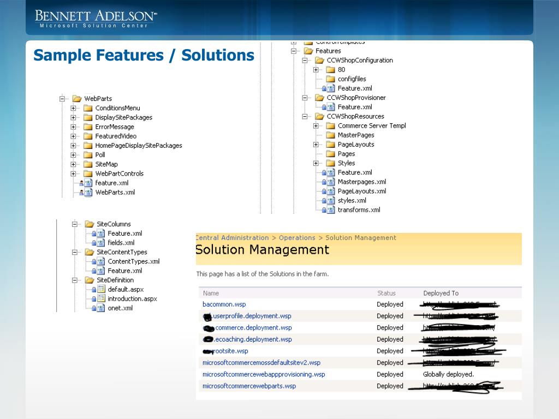Screen dimensions: 559x419
Task: Expand the PageLayouts folder in CCWShopResources
Action: pos(316,144)
